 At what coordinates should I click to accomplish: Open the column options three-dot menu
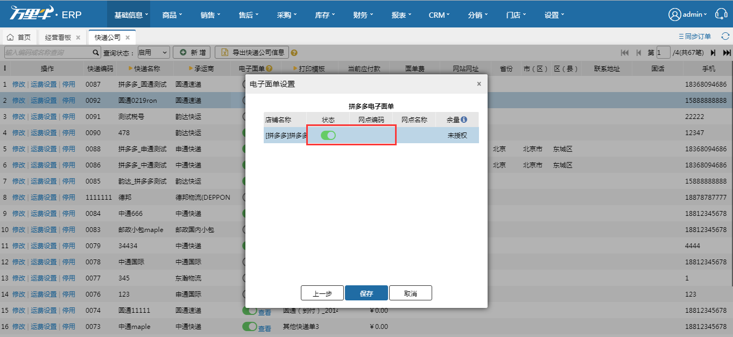point(5,69)
